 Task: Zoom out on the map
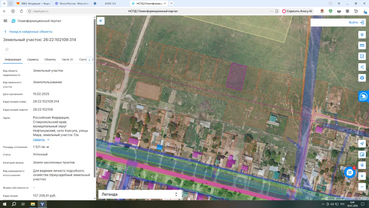point(362,187)
